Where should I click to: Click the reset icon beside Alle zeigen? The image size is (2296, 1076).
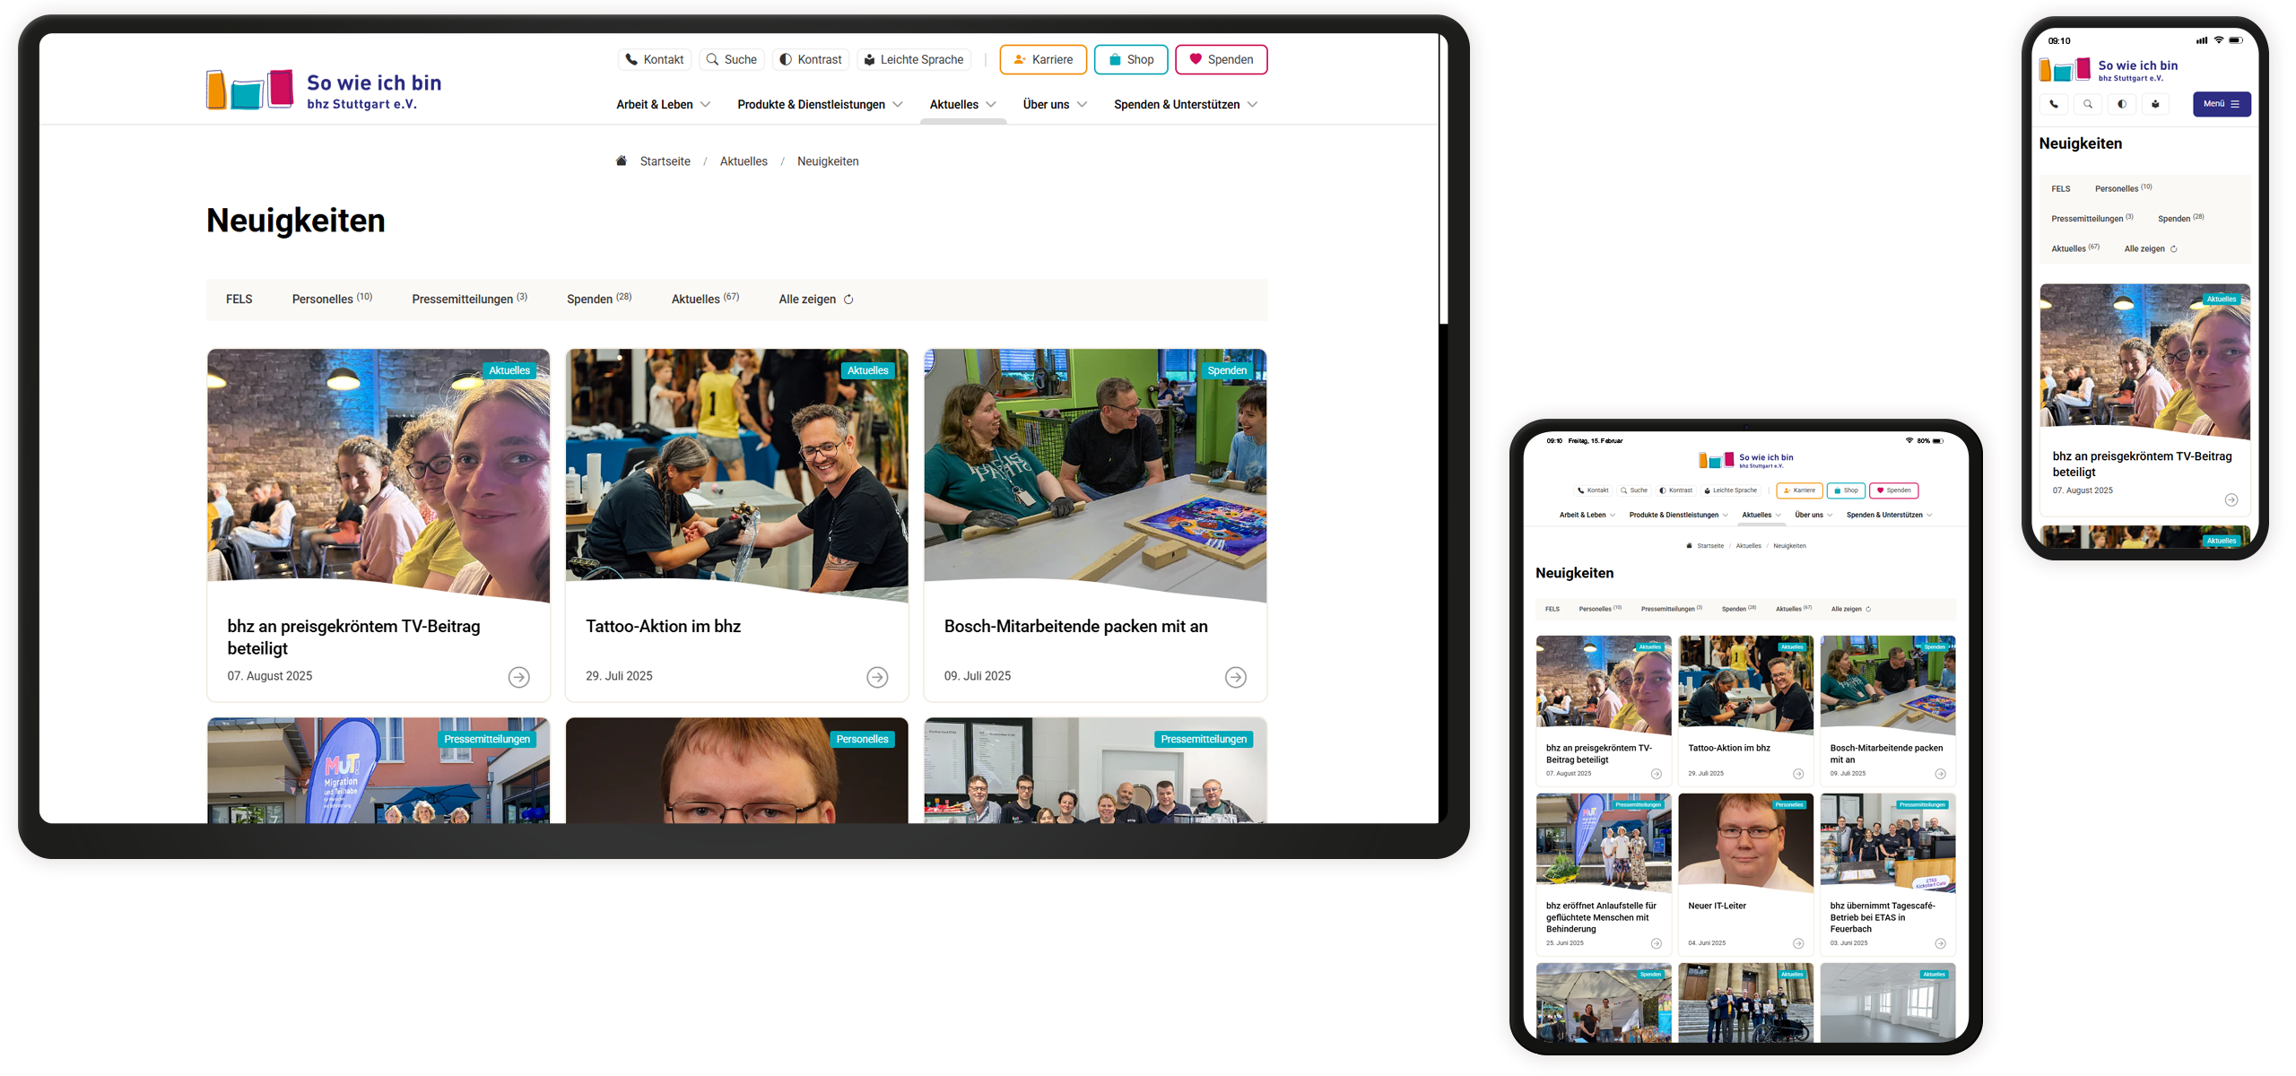point(848,299)
